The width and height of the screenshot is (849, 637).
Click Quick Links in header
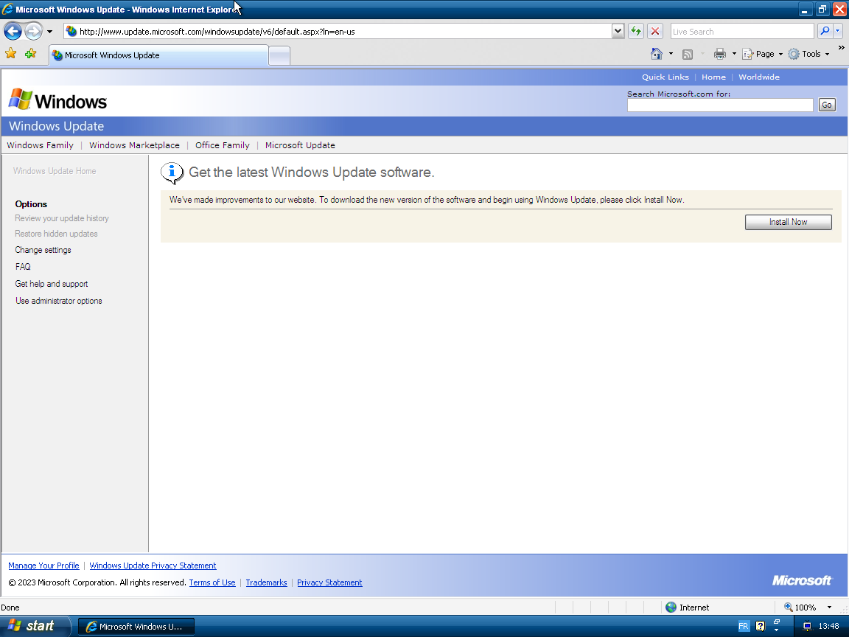(x=665, y=77)
